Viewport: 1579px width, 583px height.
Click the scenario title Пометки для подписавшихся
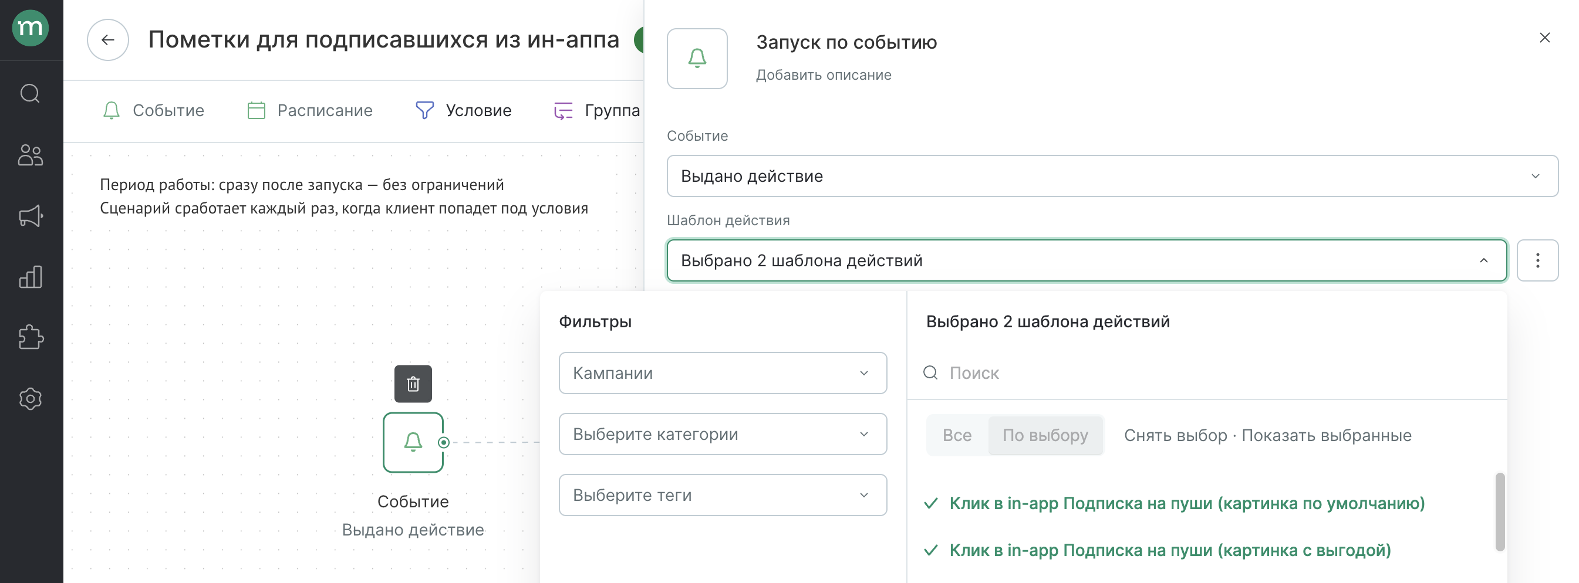[x=384, y=40]
